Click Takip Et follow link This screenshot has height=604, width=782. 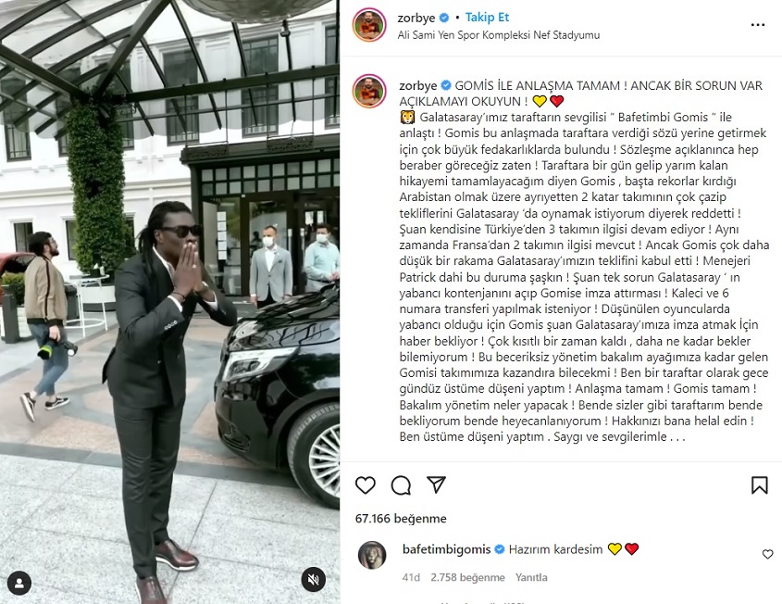click(x=487, y=18)
